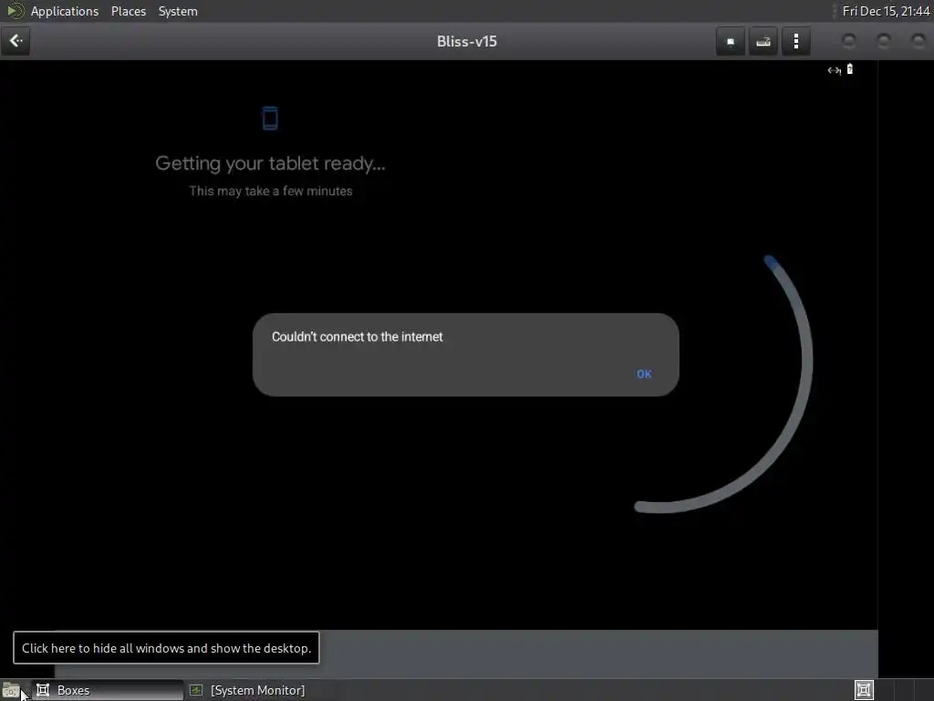Screen dimensions: 934x701
Task: Click the 'This may take a few minutes' text
Action: coord(270,191)
